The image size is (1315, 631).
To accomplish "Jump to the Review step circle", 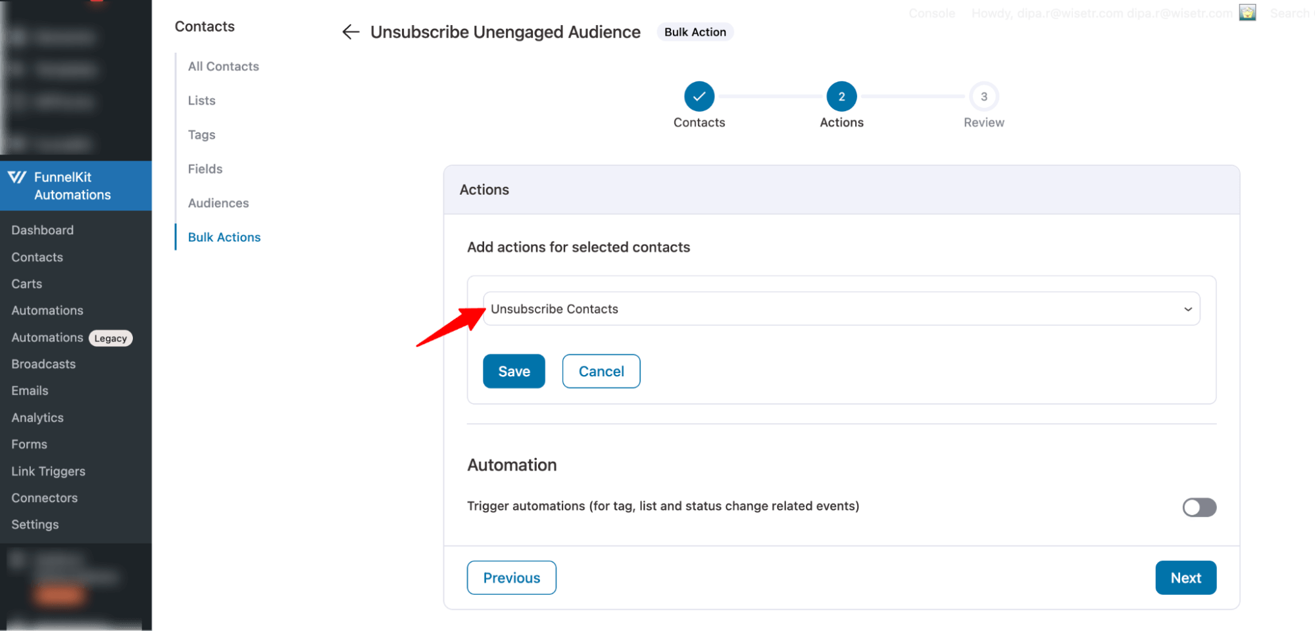I will (x=983, y=96).
